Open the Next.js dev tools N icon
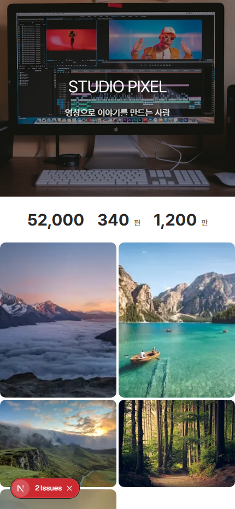The width and height of the screenshot is (235, 509). point(20,488)
